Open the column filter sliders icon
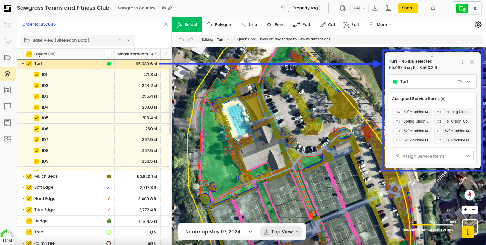This screenshot has height=245, width=486. point(166,54)
